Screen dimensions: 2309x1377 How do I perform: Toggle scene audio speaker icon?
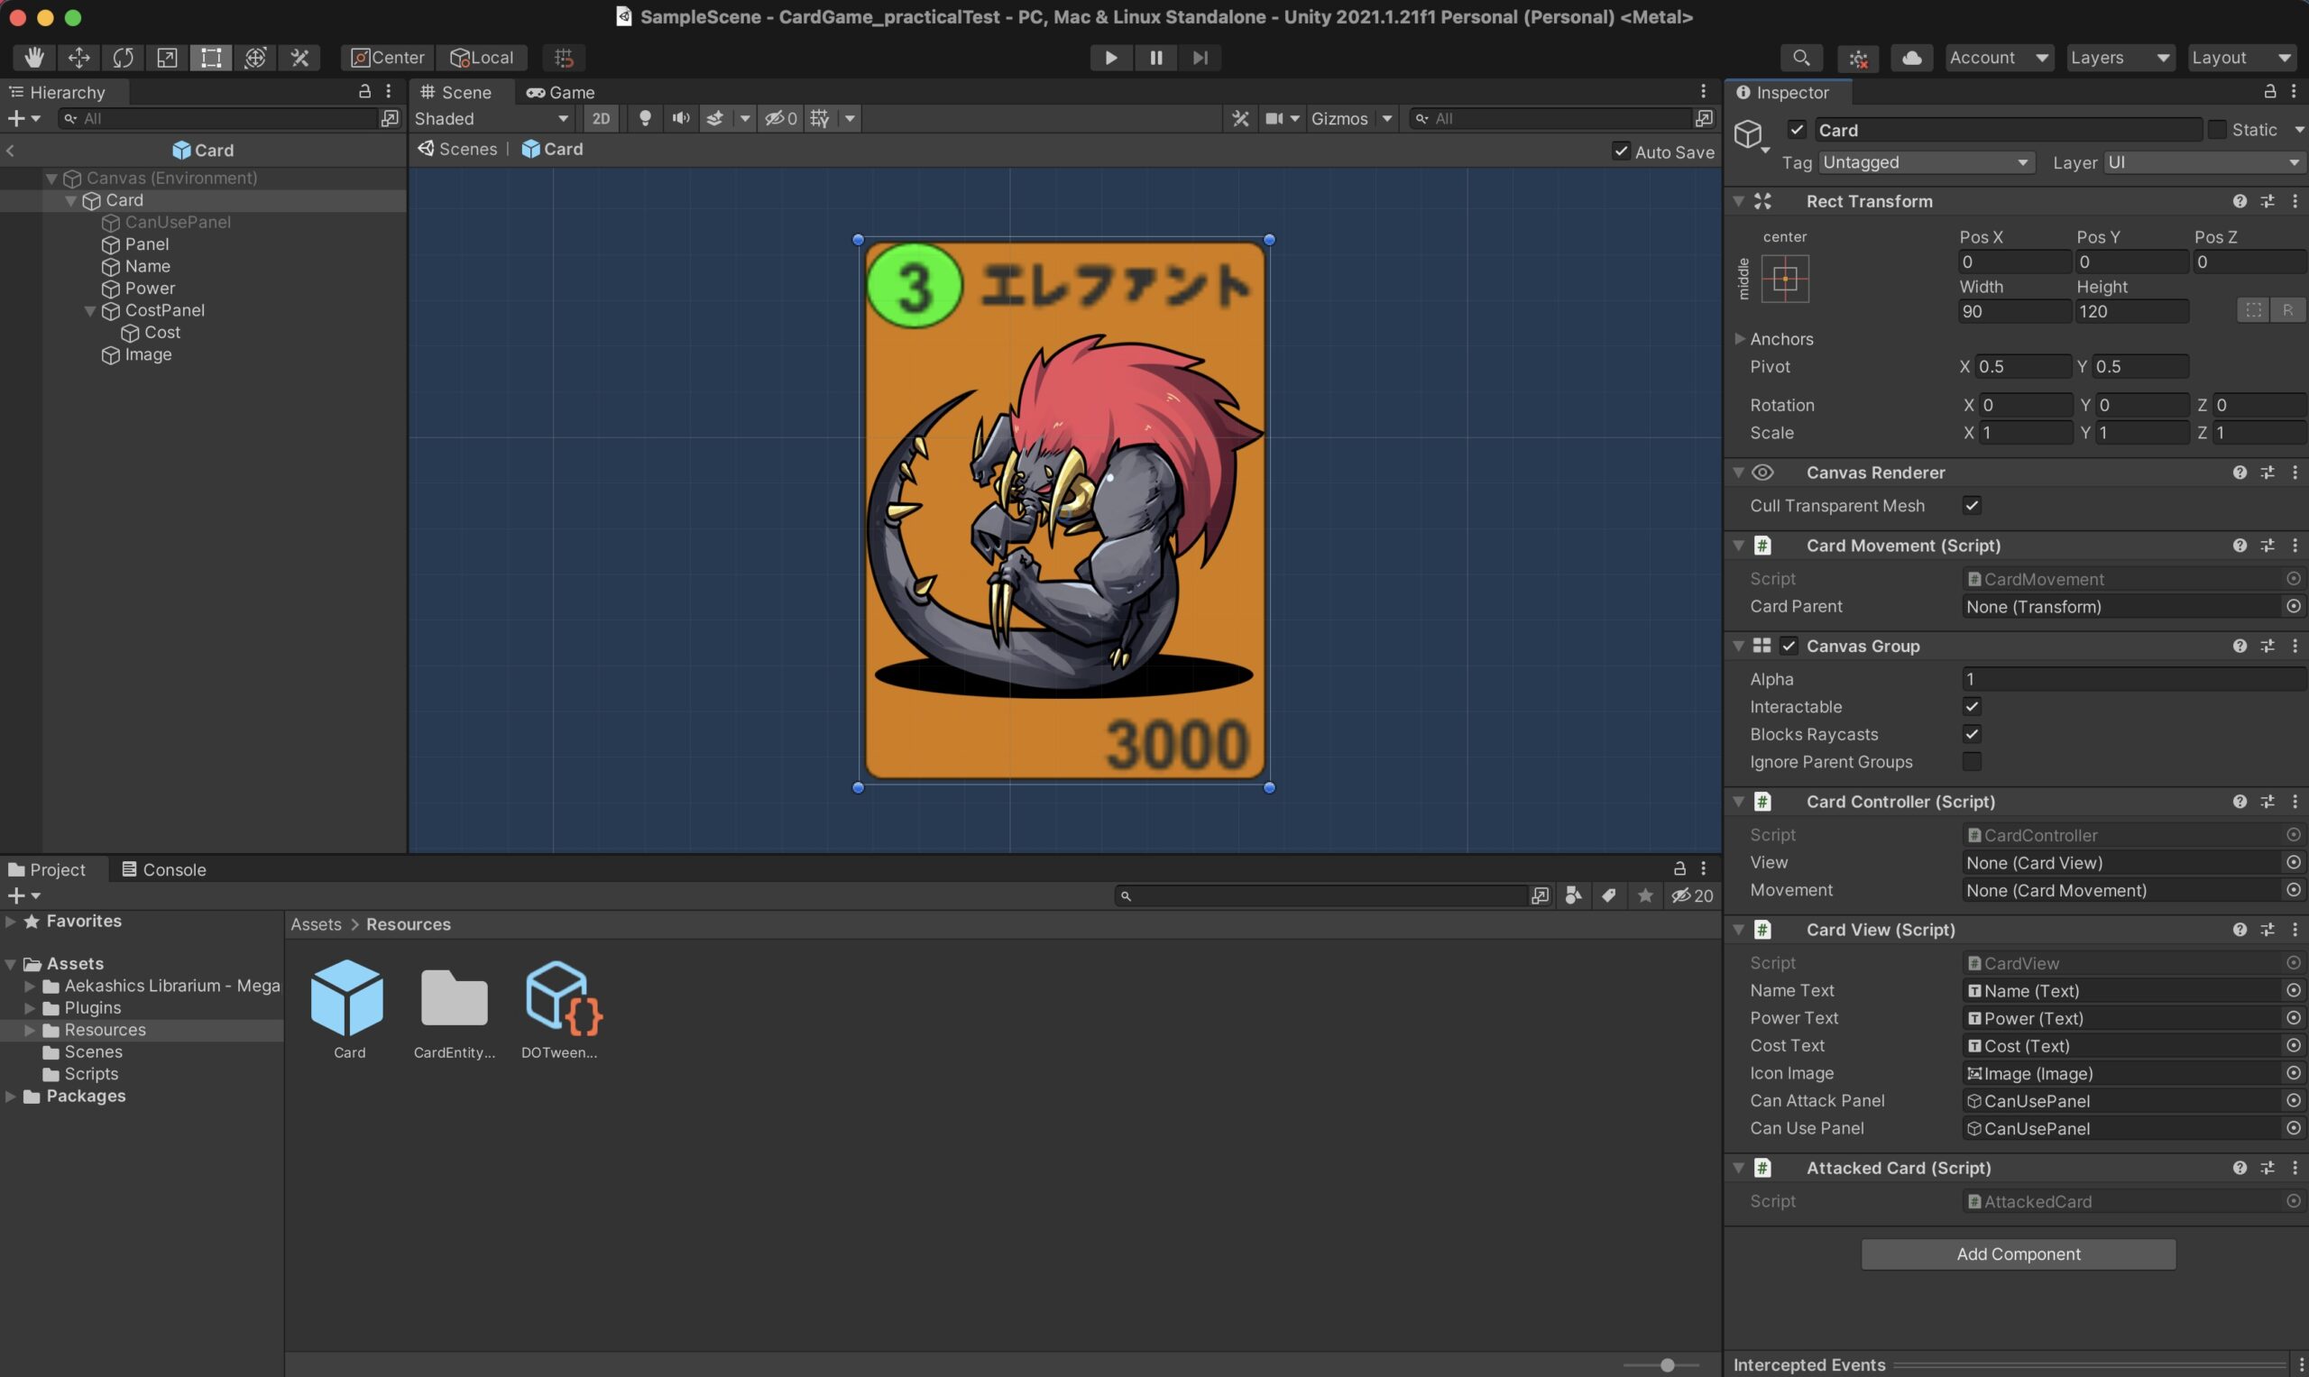[x=680, y=118]
